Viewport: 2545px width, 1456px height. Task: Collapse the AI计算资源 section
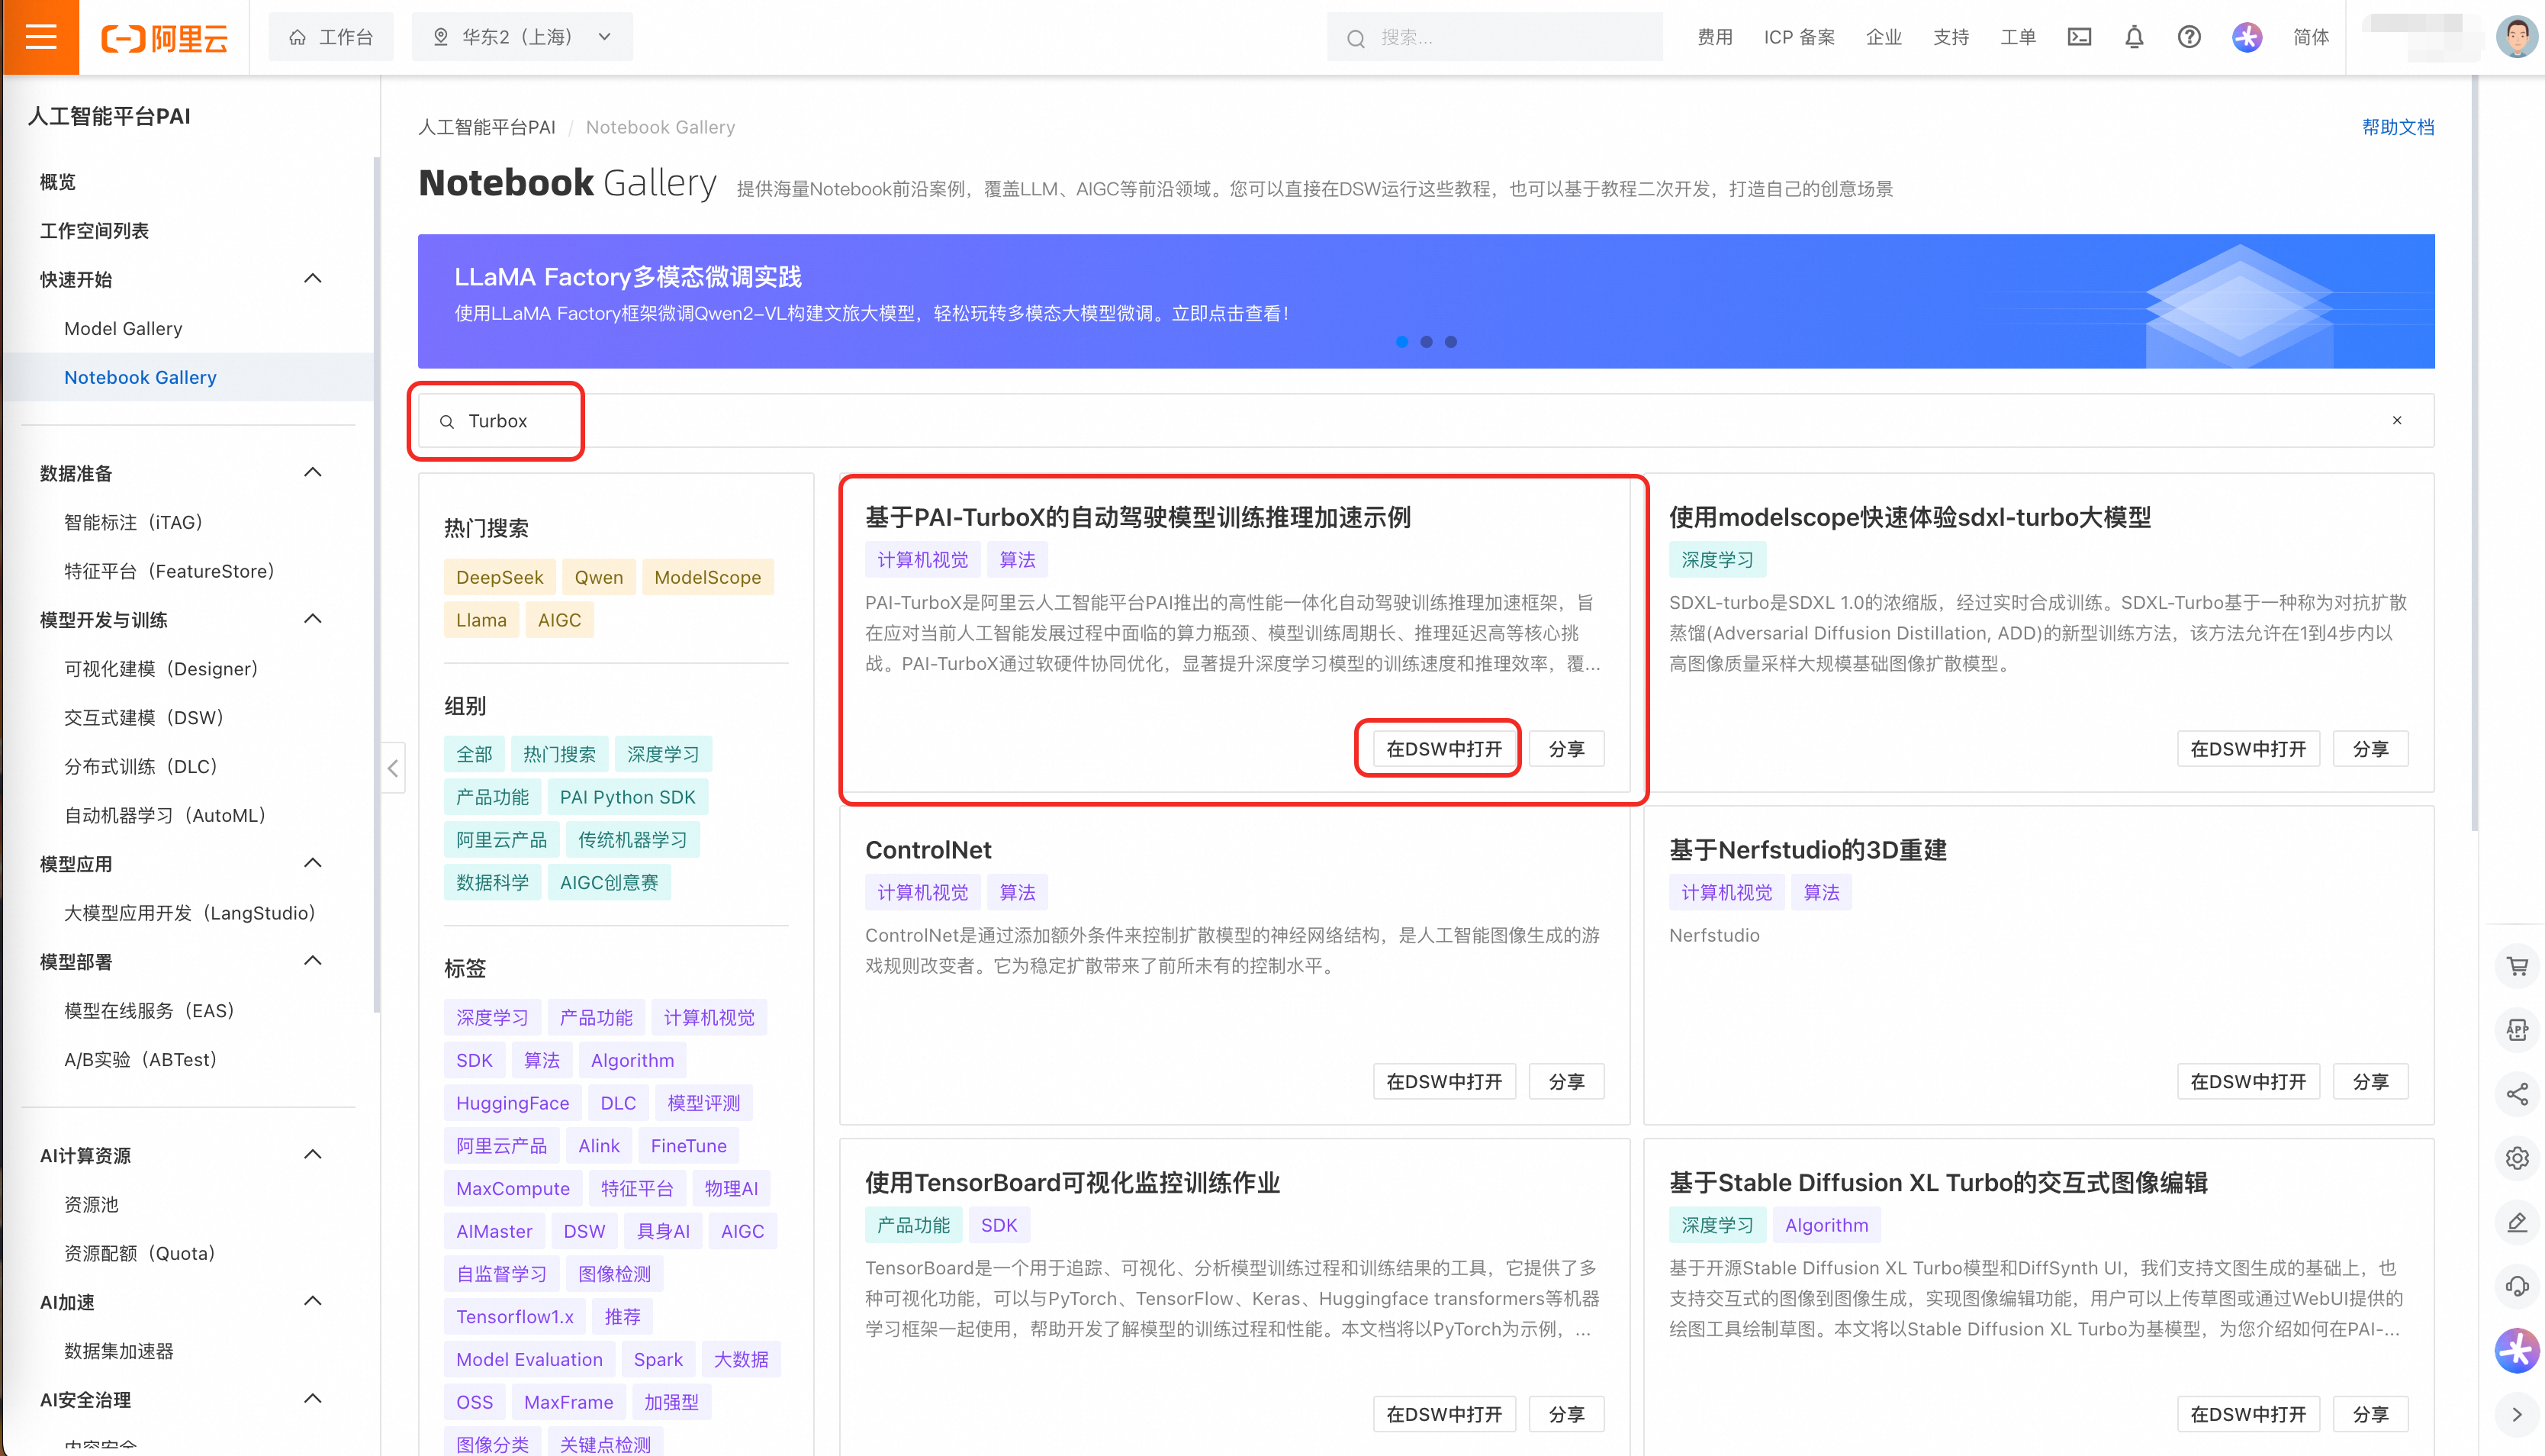(313, 1155)
